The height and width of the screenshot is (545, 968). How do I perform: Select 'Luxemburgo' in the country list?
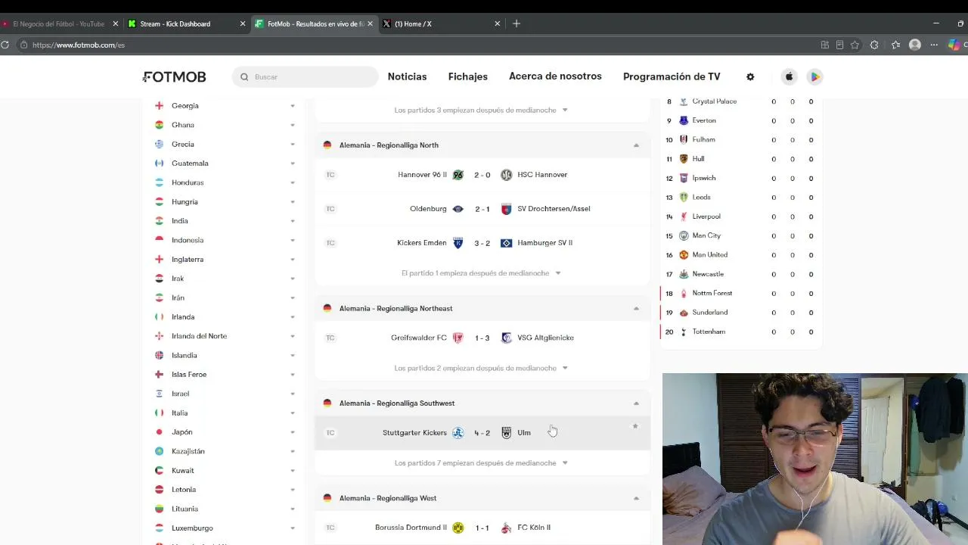(192, 528)
